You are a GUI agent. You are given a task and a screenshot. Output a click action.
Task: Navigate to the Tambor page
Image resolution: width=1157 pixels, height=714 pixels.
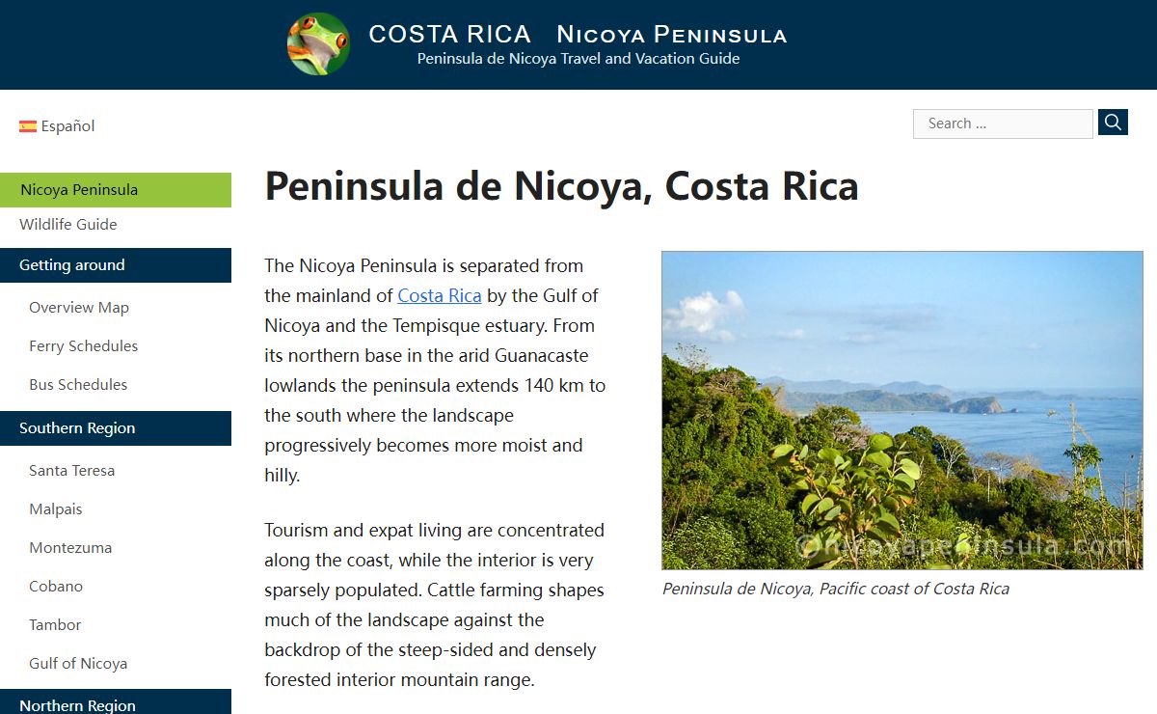tap(55, 625)
